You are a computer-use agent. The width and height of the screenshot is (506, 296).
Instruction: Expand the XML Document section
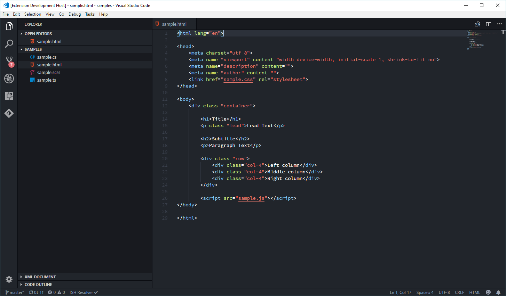pos(85,277)
